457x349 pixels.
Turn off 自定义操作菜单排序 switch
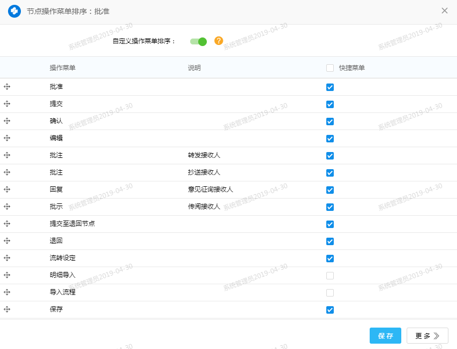[x=198, y=41]
